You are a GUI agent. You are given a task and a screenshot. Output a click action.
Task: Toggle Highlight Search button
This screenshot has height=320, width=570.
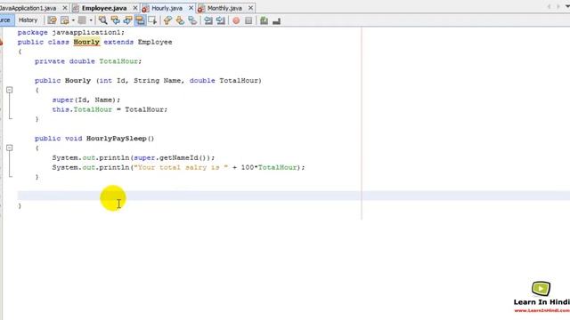[x=140, y=20]
